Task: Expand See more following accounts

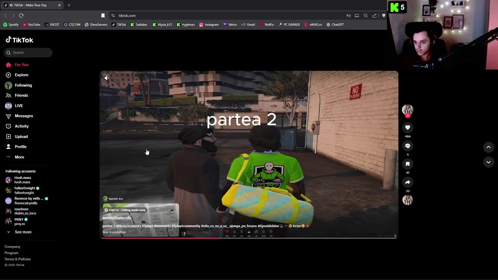Action: pyautogui.click(x=19, y=232)
